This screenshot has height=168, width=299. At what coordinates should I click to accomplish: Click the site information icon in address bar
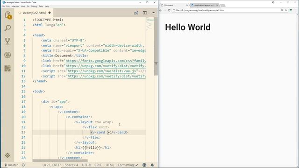[x=174, y=10]
